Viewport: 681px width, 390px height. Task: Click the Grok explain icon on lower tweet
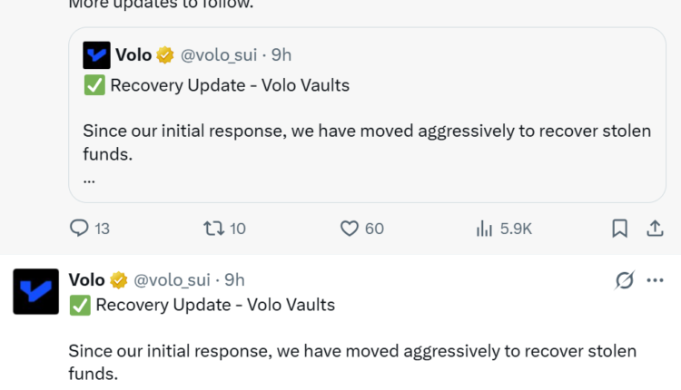(x=624, y=280)
